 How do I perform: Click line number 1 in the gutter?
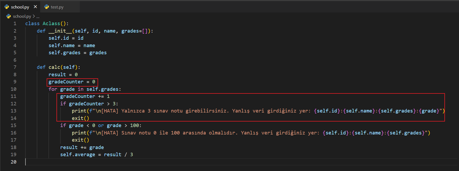point(15,24)
